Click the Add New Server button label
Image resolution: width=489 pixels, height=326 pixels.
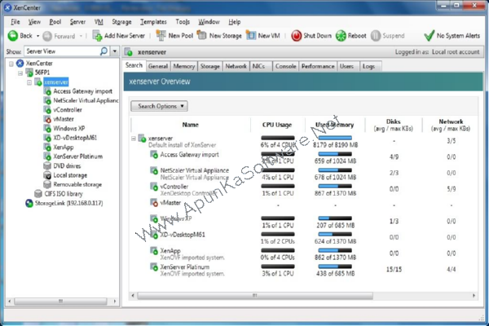(x=125, y=36)
